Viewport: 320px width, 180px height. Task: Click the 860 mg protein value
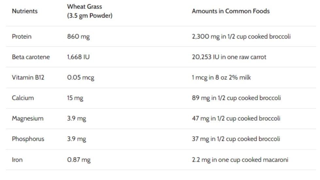point(78,37)
